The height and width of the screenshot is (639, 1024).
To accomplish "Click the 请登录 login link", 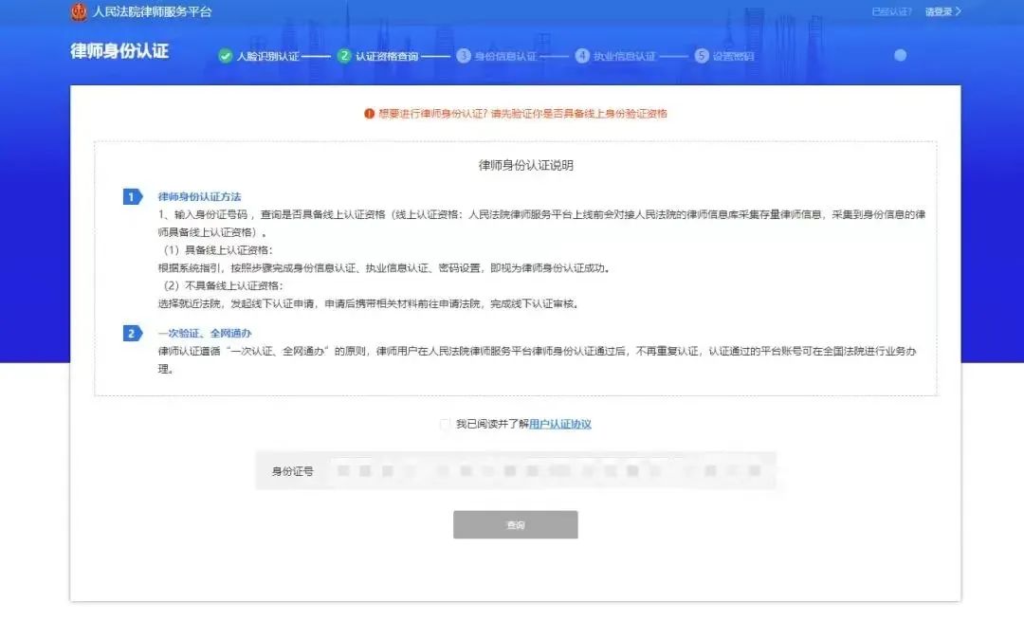I will click(938, 12).
